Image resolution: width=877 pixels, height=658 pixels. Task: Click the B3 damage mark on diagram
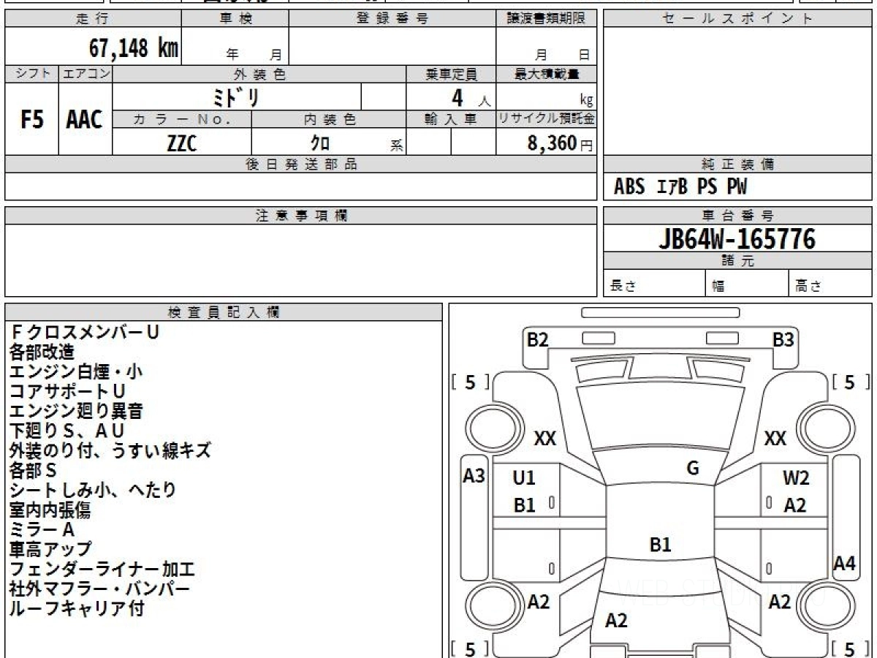(x=783, y=339)
